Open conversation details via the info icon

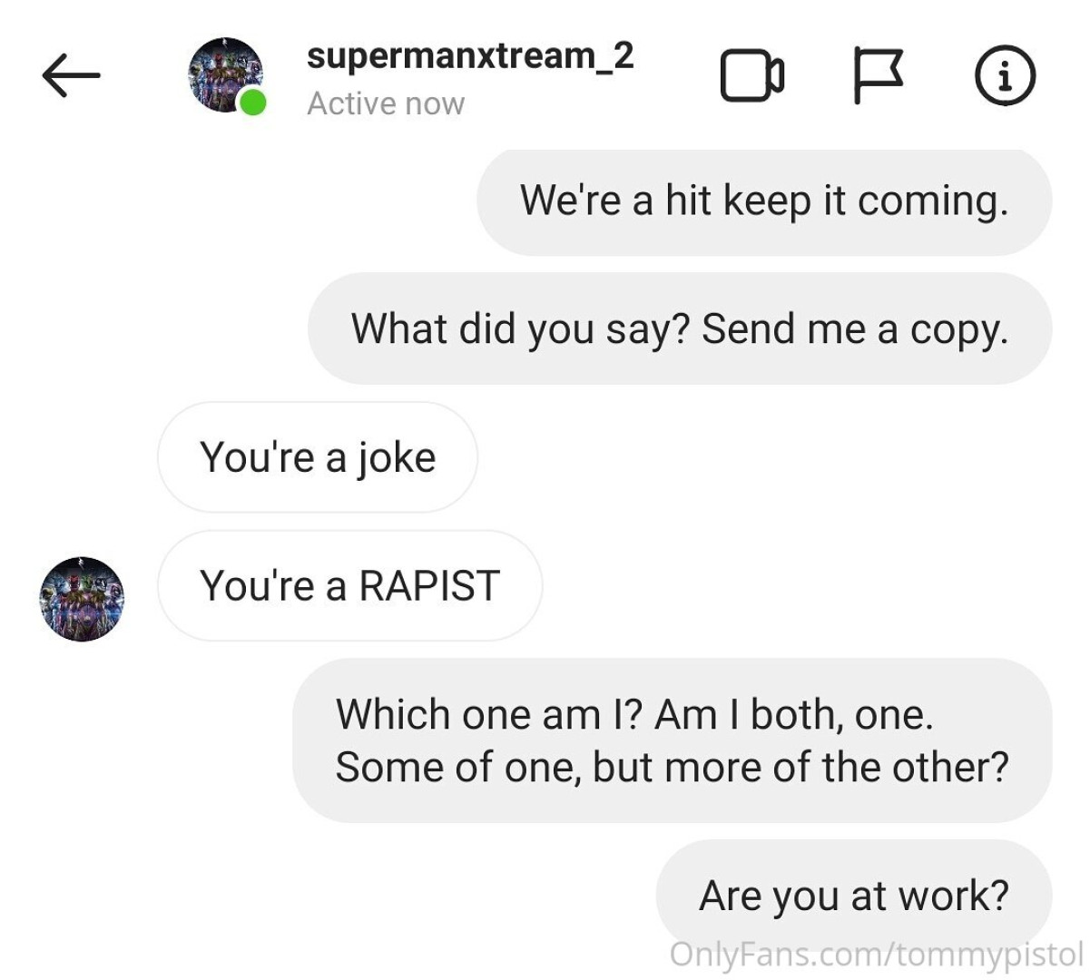[x=1004, y=76]
